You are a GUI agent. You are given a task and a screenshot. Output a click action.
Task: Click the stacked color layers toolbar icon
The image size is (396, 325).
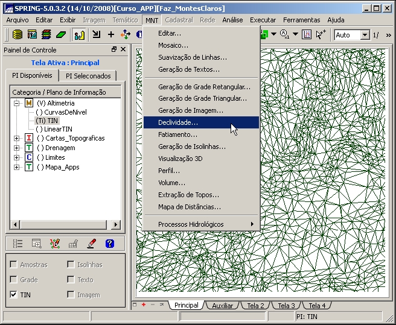point(46,35)
